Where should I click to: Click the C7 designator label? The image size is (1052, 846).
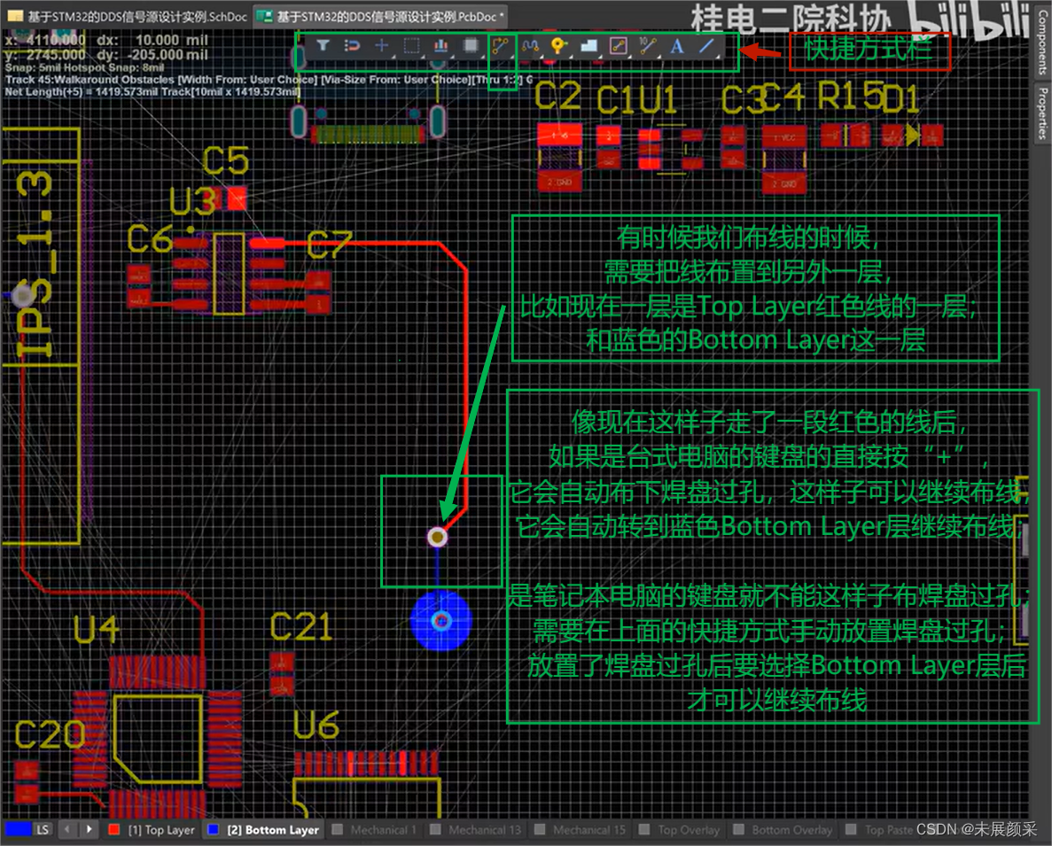(x=330, y=244)
